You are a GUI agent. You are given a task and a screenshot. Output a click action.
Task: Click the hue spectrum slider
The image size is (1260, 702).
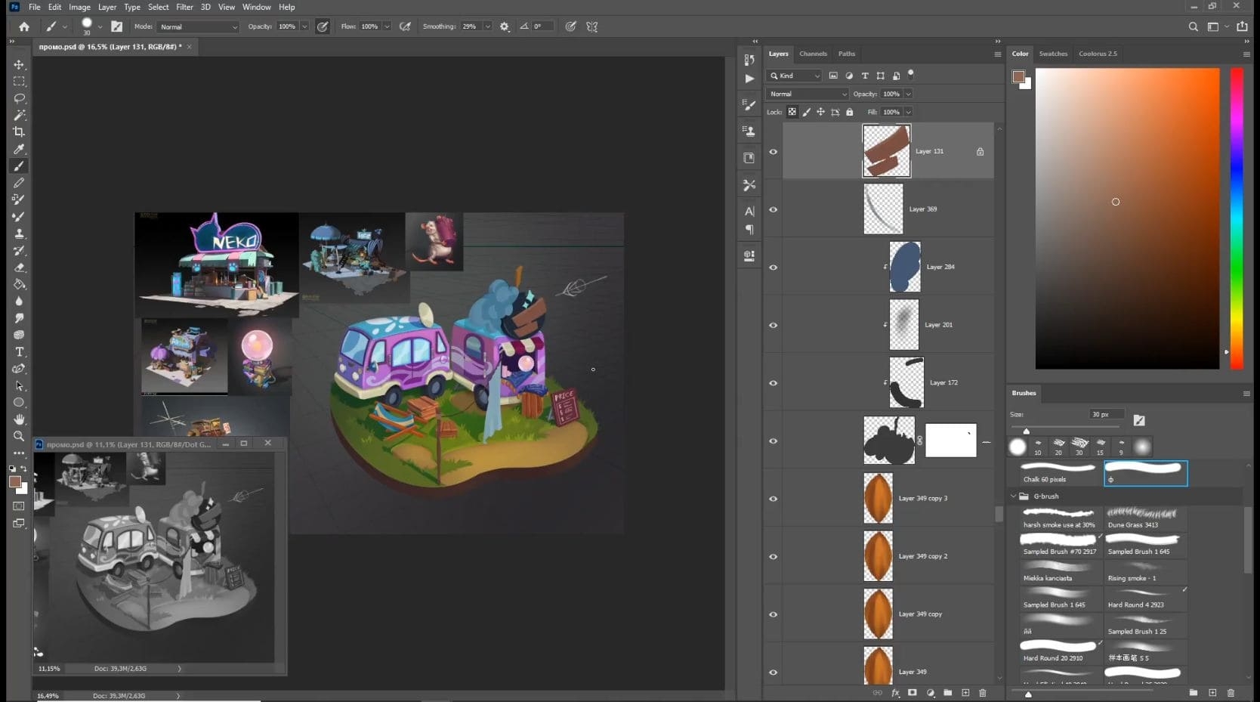(x=1237, y=218)
